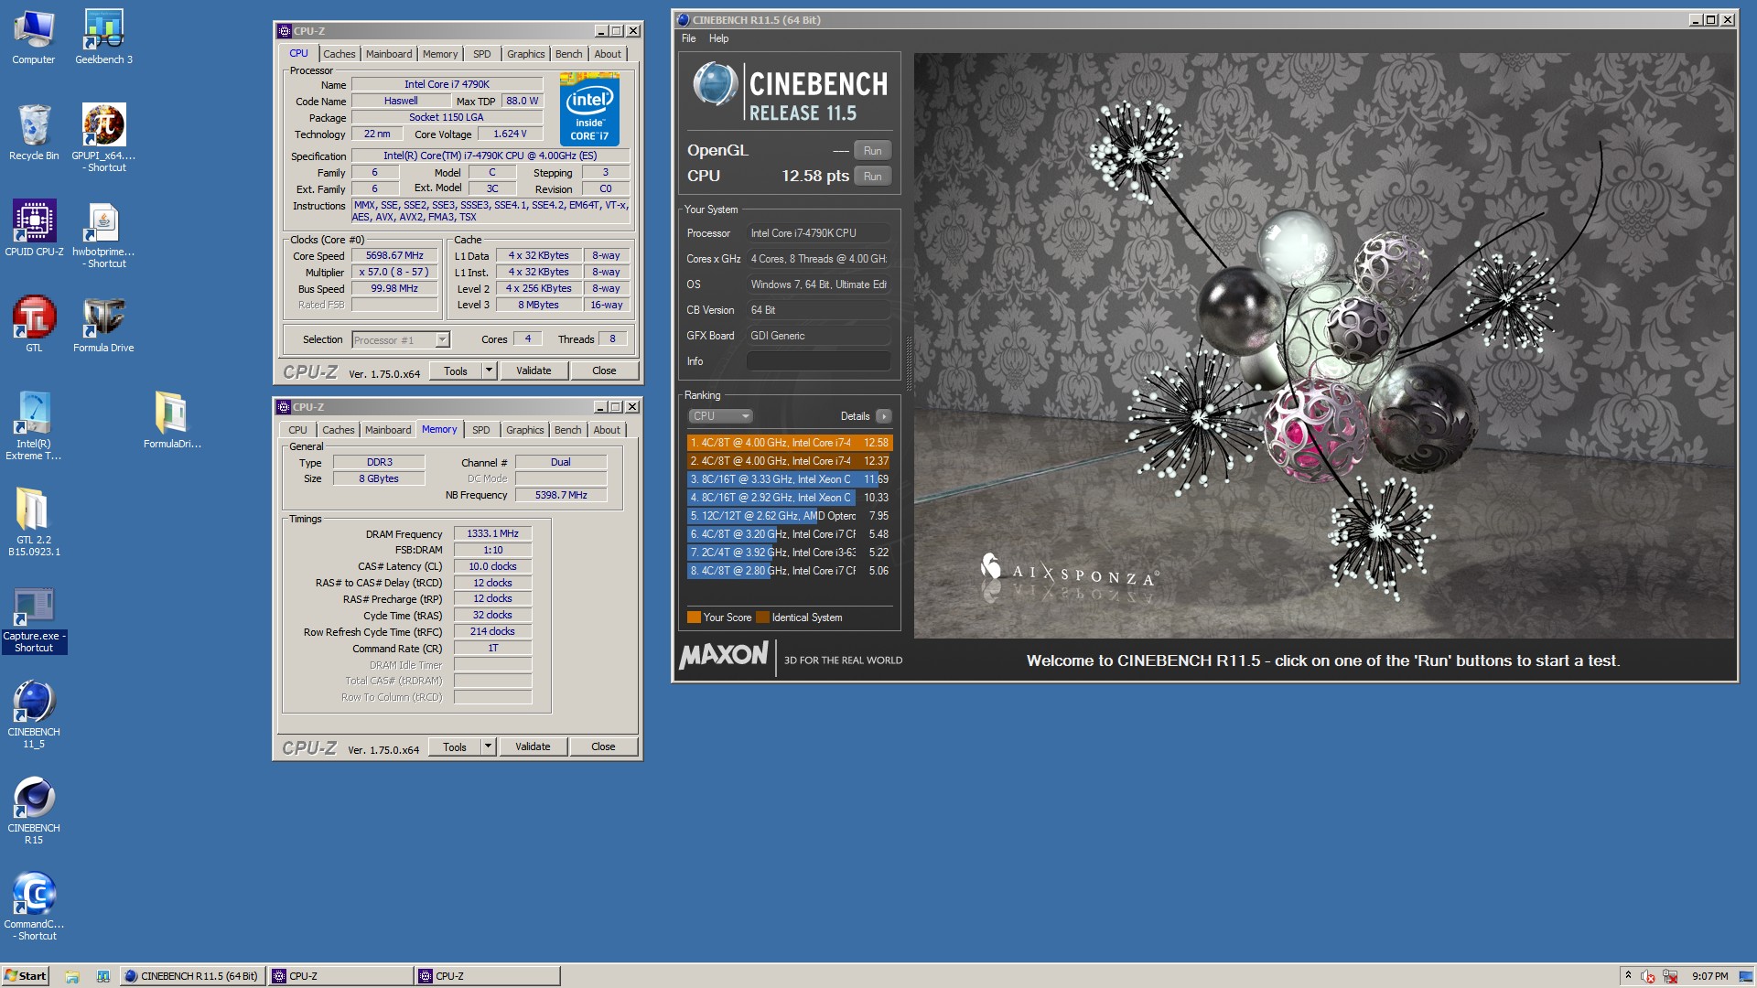Open the FormulaDri... folder icon
1757x988 pixels.
click(x=172, y=421)
